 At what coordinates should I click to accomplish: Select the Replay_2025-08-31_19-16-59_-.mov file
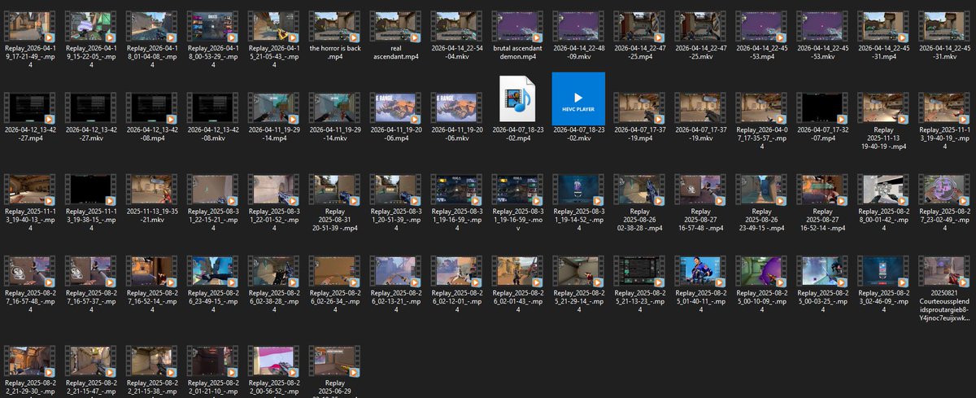click(517, 203)
